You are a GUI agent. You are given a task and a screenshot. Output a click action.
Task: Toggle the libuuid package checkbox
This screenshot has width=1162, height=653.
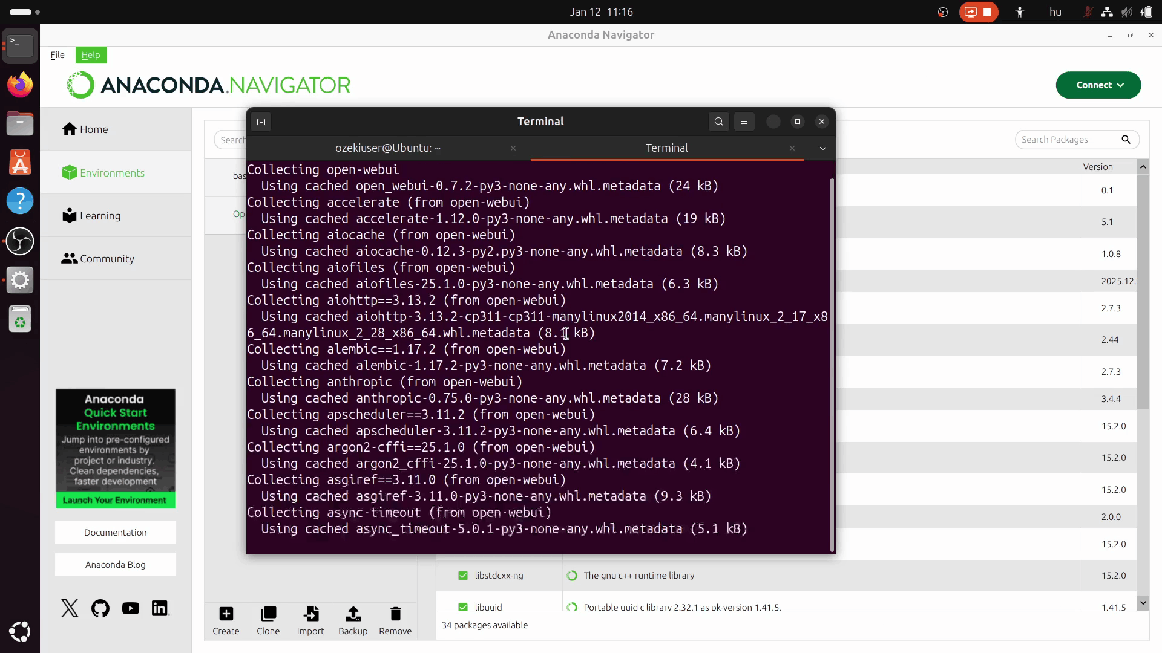[463, 607]
